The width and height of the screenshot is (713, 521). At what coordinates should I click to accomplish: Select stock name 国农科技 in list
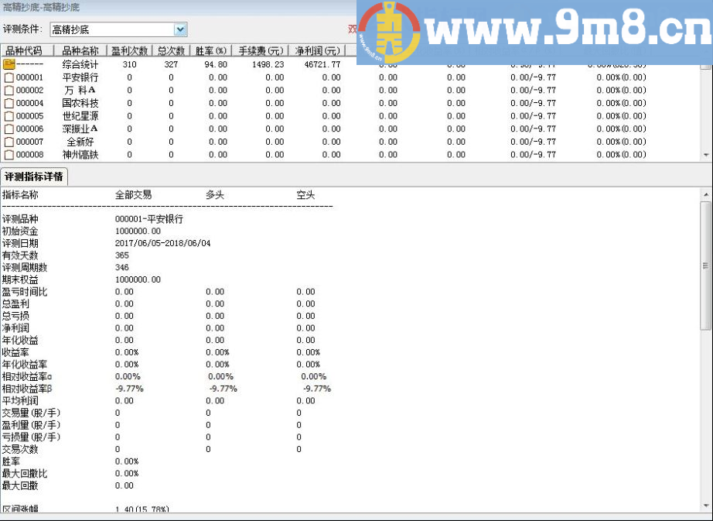pyautogui.click(x=80, y=103)
